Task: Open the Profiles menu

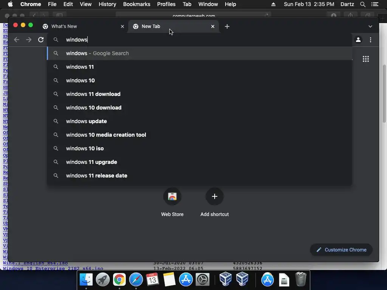Action: click(x=166, y=4)
